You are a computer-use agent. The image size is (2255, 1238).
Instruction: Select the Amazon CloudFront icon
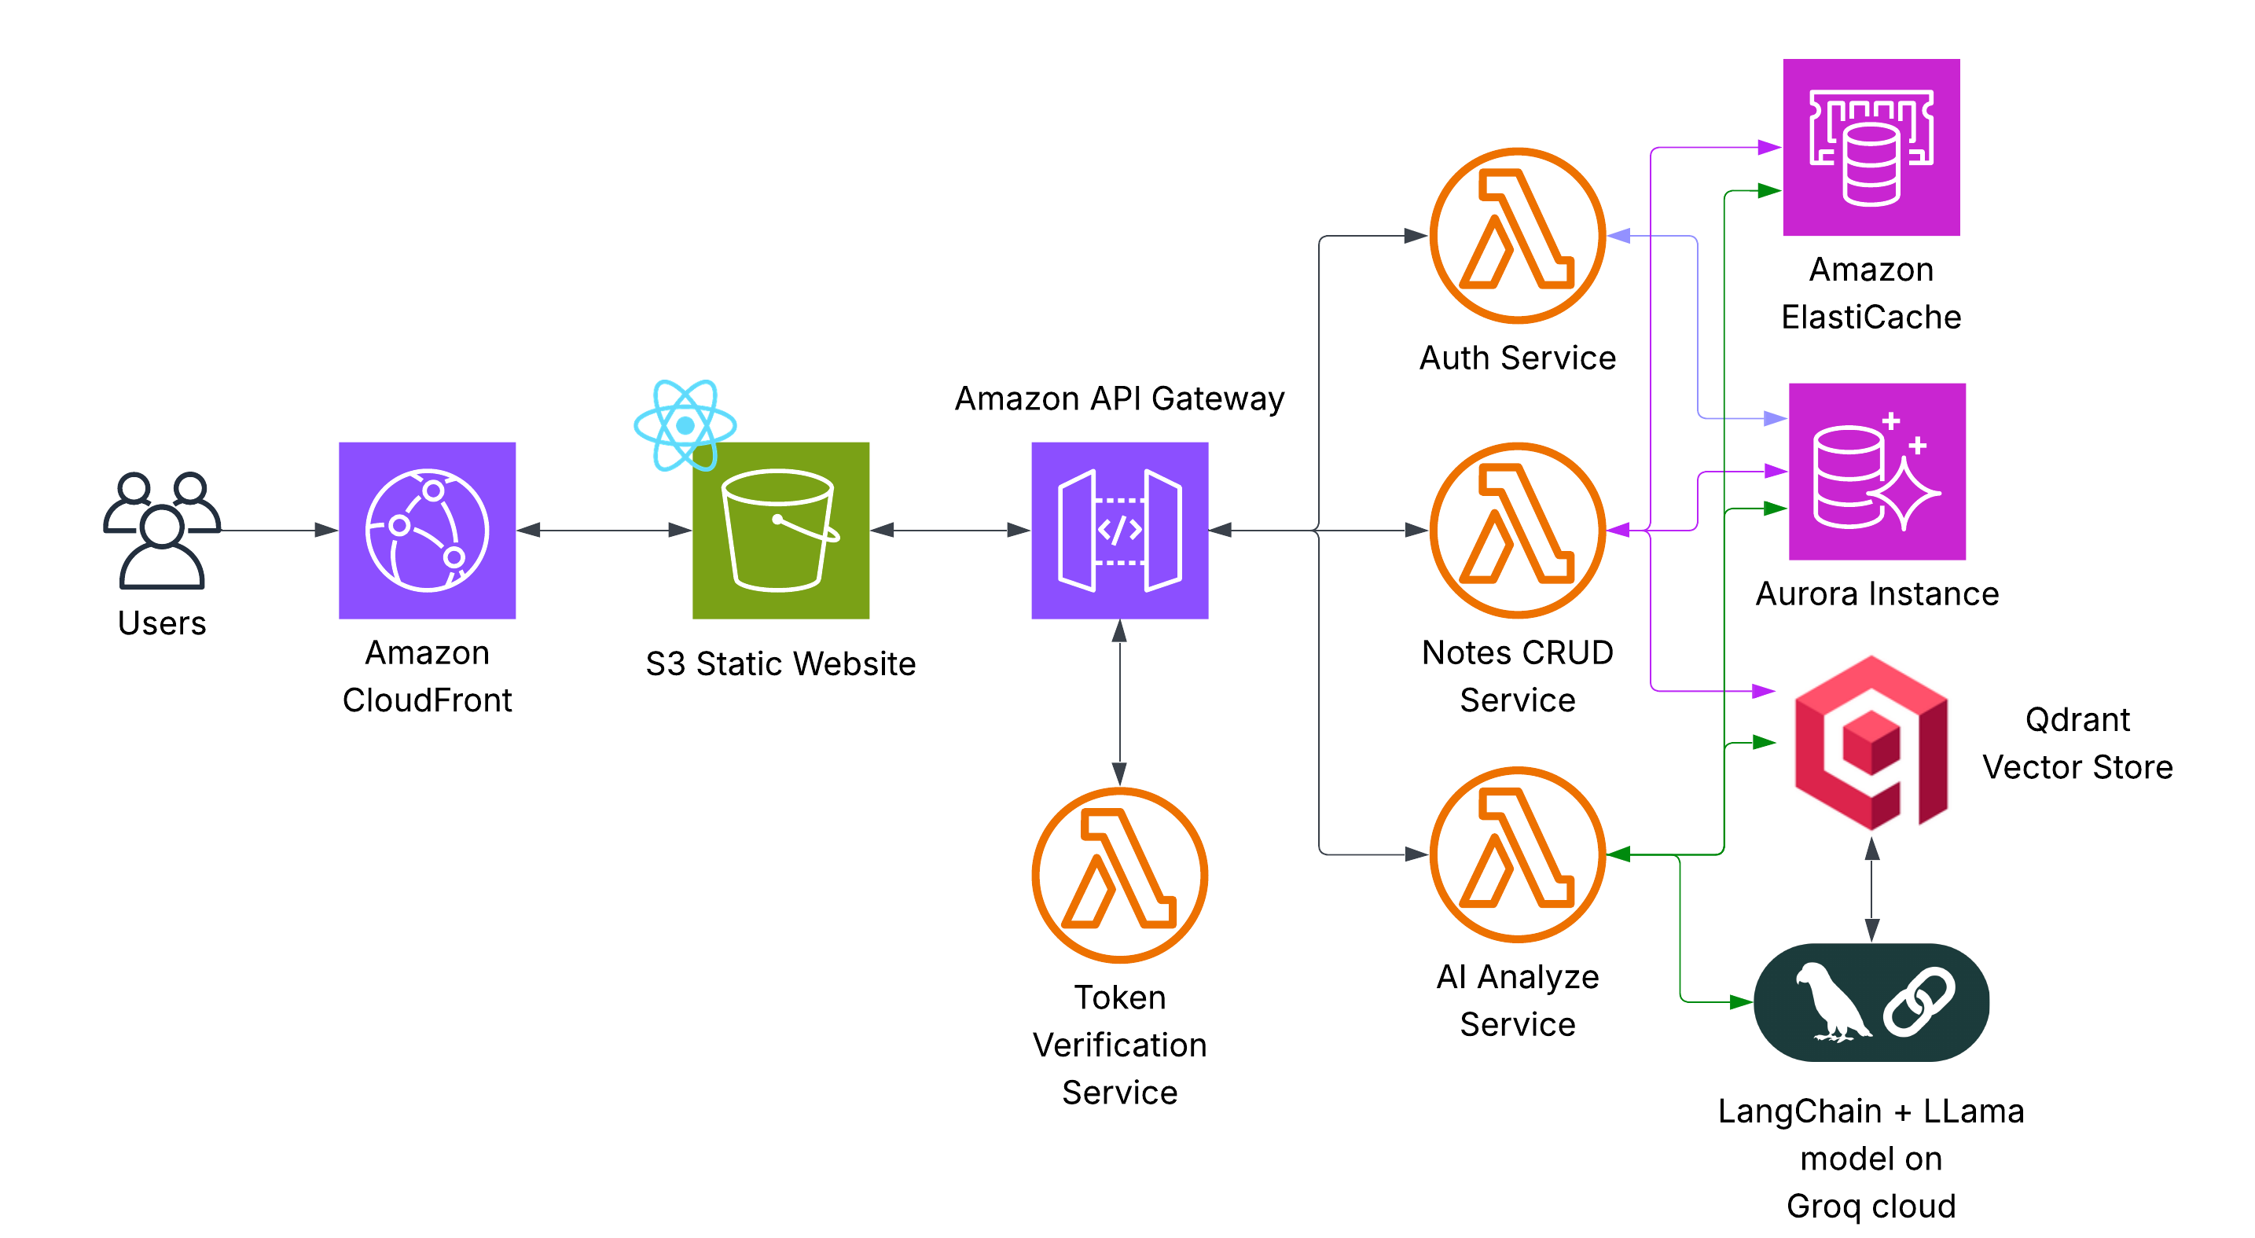[x=428, y=531]
